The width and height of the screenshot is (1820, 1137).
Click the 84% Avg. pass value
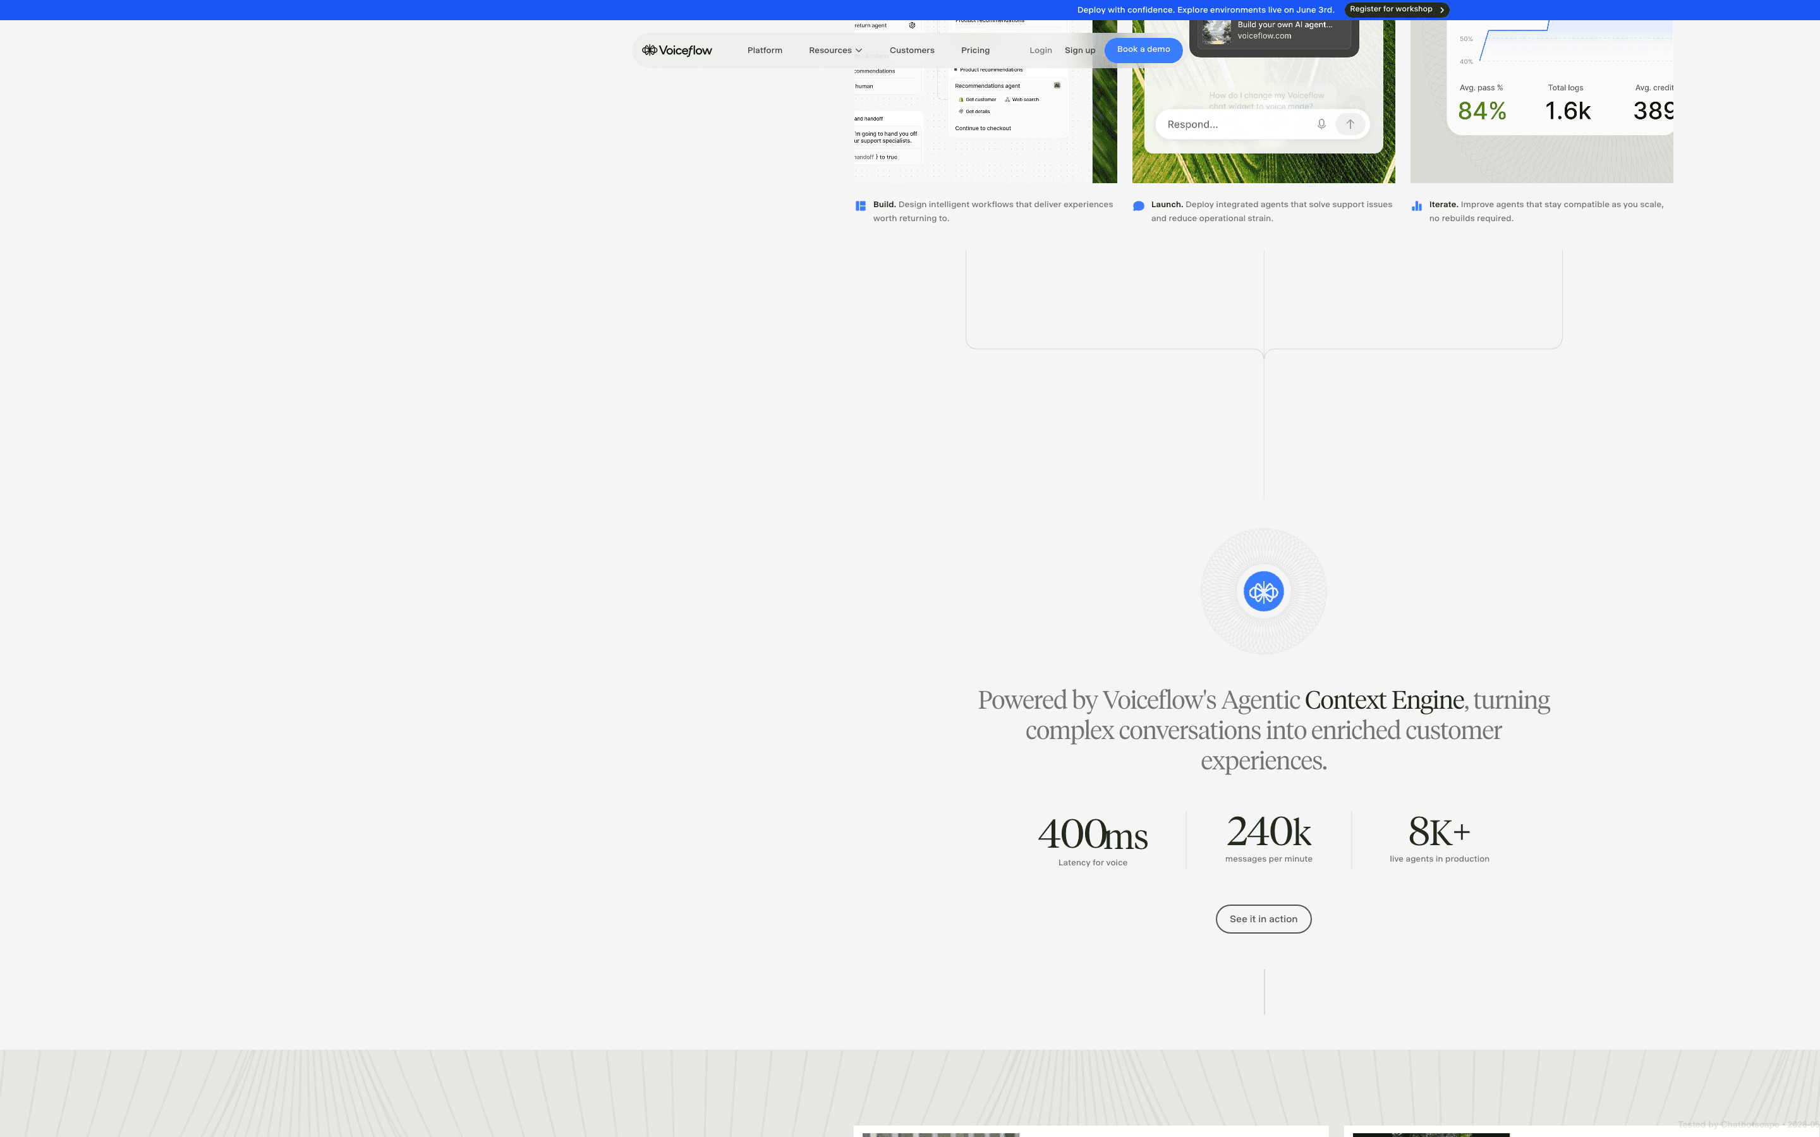point(1481,111)
